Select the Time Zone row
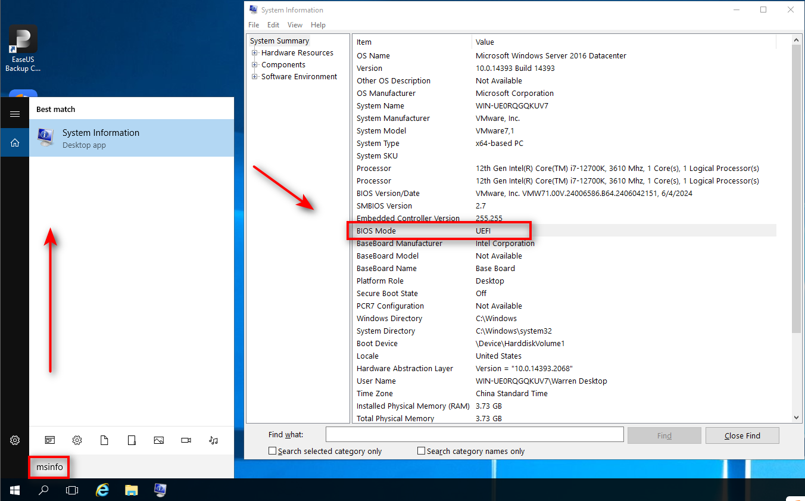Viewport: 805px width, 501px height. click(564, 393)
